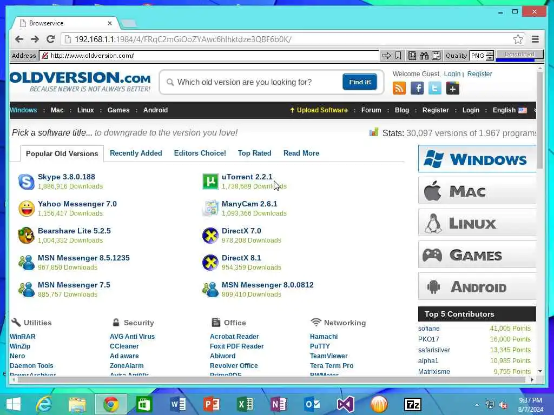Switch to Recently Added tab
The width and height of the screenshot is (554, 415).
136,153
